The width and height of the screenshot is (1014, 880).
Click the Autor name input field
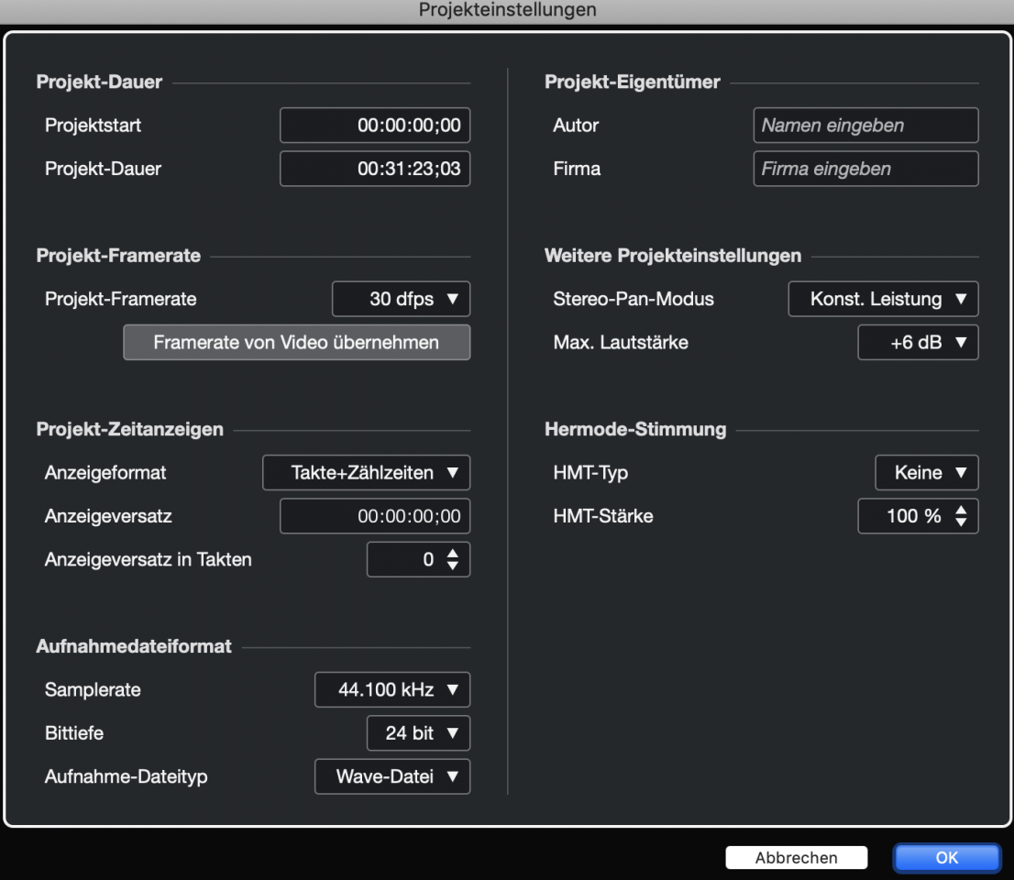(865, 125)
